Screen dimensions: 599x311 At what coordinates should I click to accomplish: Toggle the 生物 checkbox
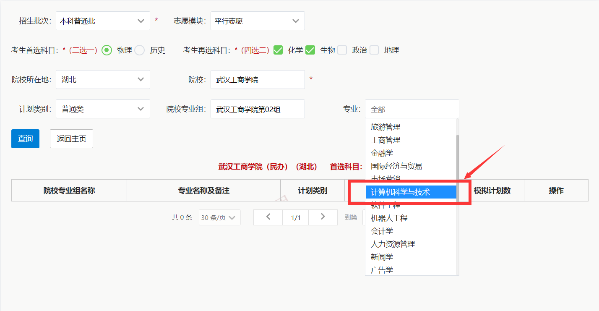311,50
